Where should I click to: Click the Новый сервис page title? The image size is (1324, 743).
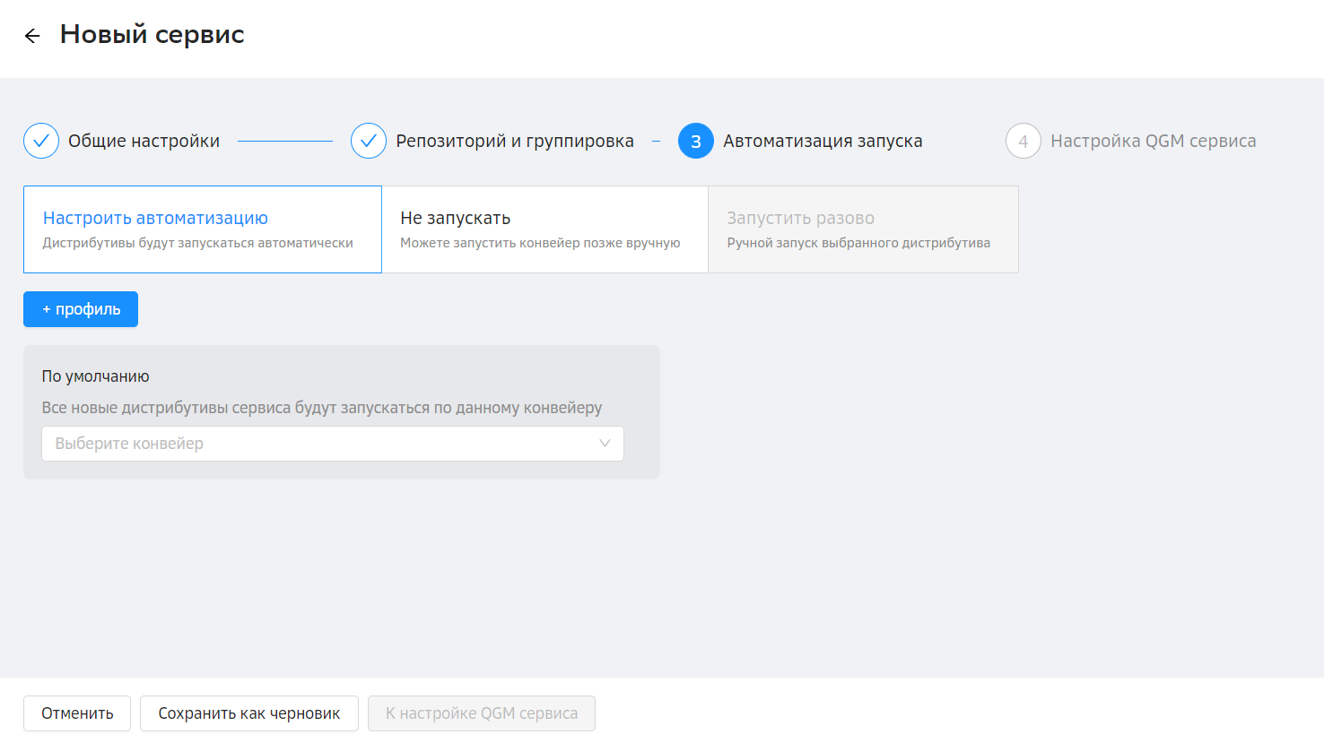tap(152, 35)
